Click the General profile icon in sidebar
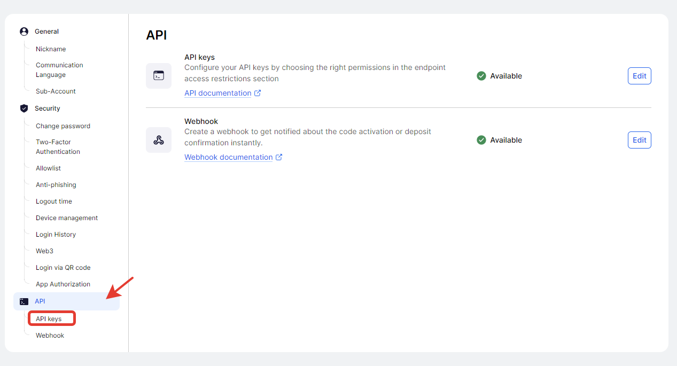 point(24,32)
